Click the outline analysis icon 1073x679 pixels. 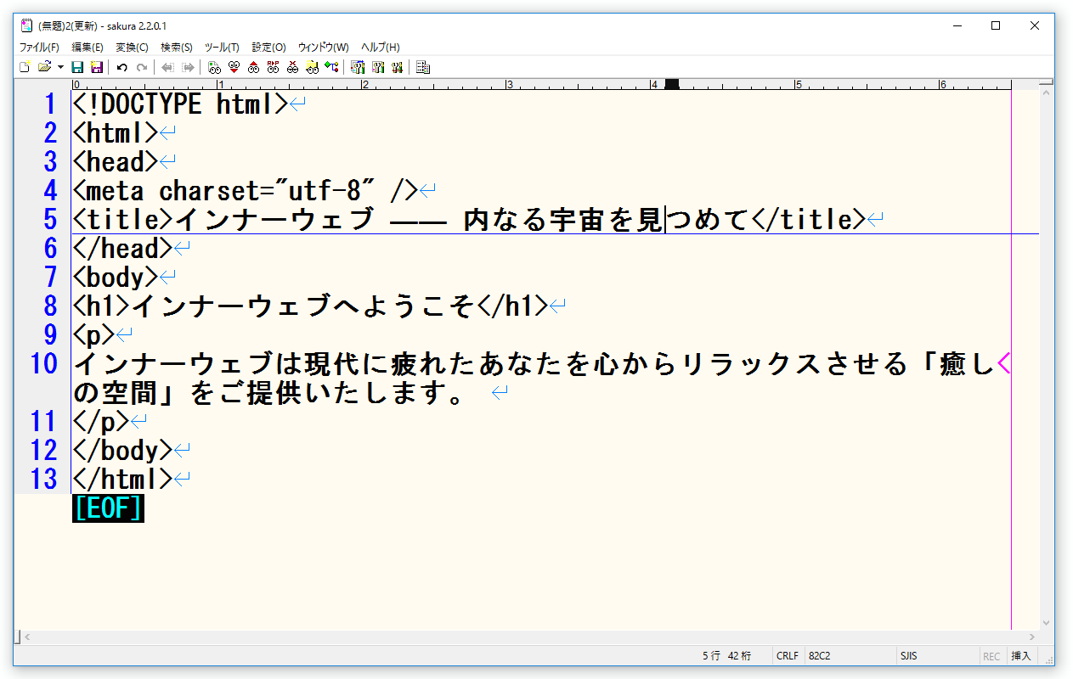pyautogui.click(x=331, y=67)
